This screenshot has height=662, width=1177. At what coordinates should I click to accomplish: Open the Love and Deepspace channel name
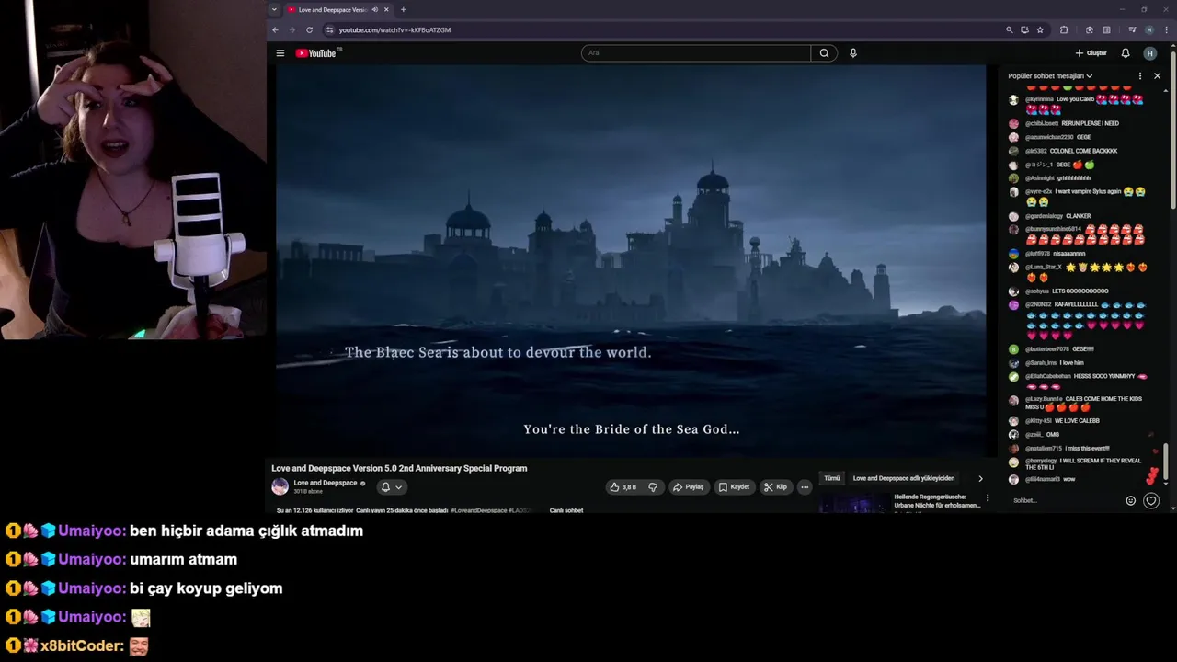click(x=326, y=483)
